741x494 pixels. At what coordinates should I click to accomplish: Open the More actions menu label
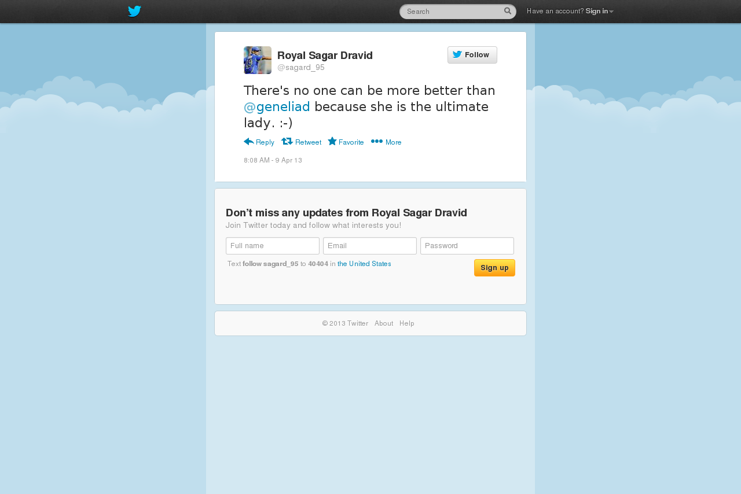394,142
